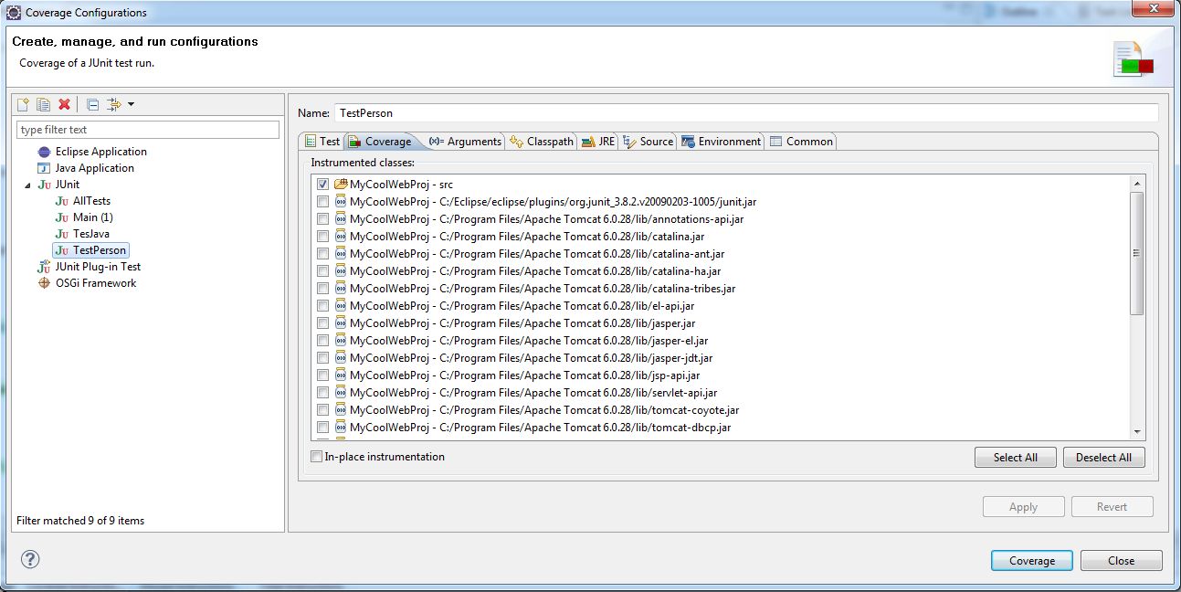Select the catalina-ha.jar row text
The image size is (1181, 592).
535,271
